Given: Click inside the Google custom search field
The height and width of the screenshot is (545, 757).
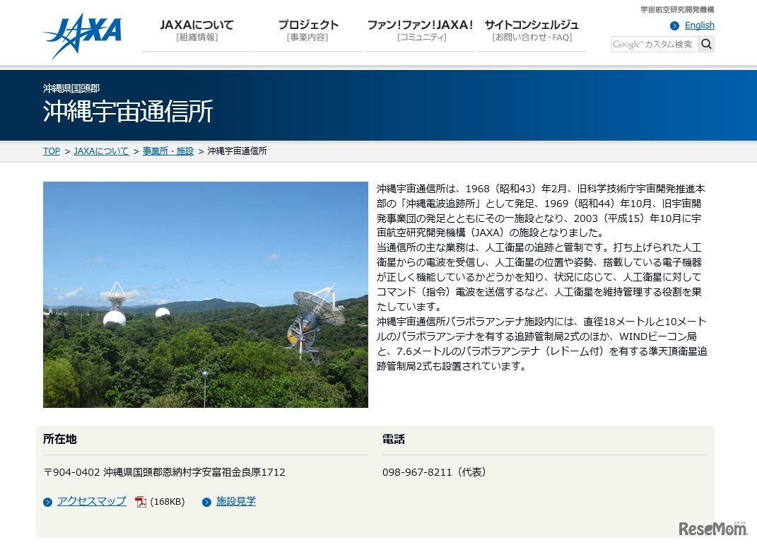Looking at the screenshot, I should coord(654,44).
